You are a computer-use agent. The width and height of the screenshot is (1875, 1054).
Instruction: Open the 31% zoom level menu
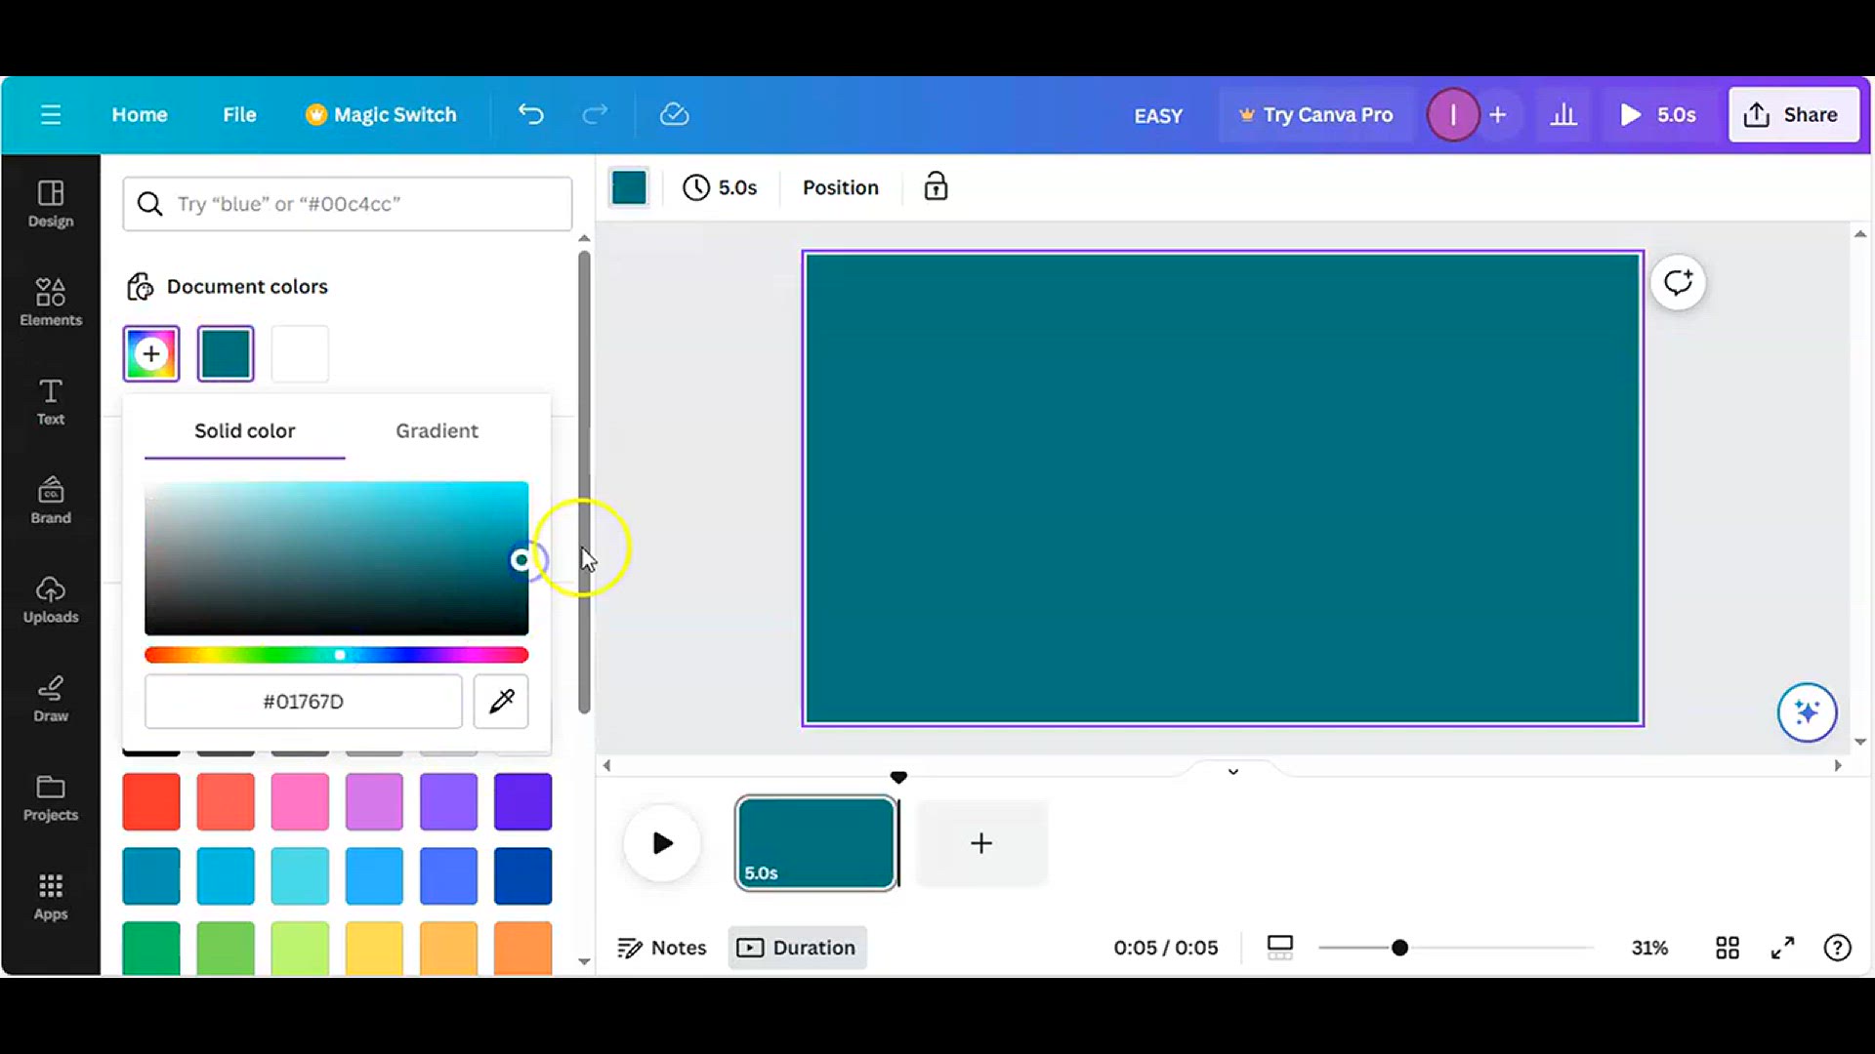pos(1649,948)
